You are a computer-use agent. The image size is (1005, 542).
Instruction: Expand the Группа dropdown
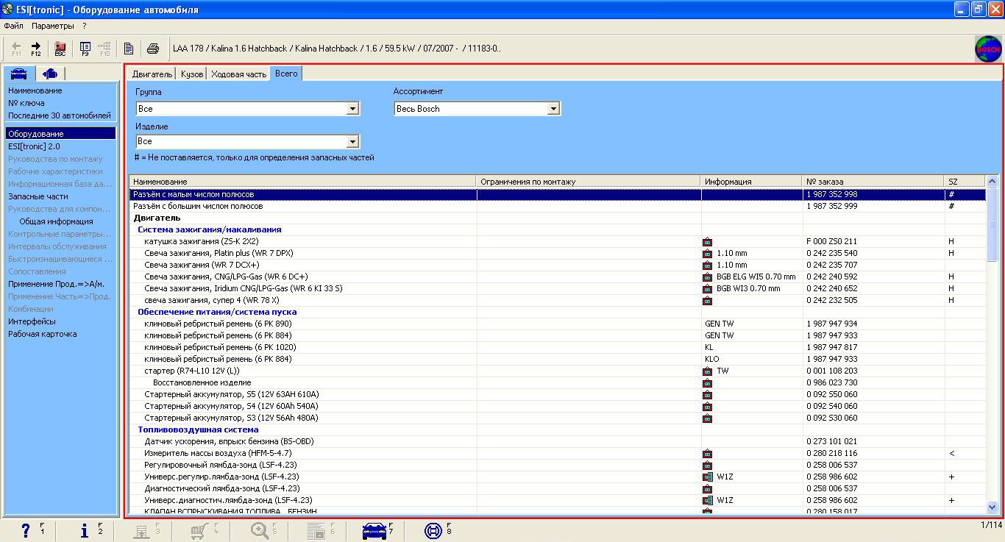point(352,109)
